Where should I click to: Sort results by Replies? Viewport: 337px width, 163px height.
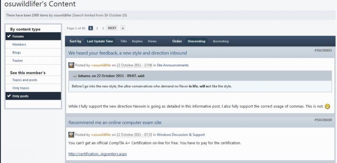tap(137, 42)
